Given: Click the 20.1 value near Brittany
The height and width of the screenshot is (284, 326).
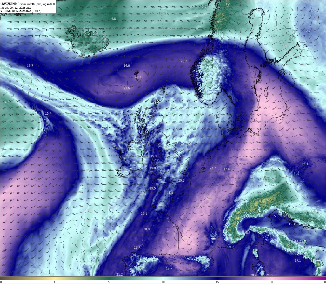Looking at the screenshot, I should pos(144,214).
